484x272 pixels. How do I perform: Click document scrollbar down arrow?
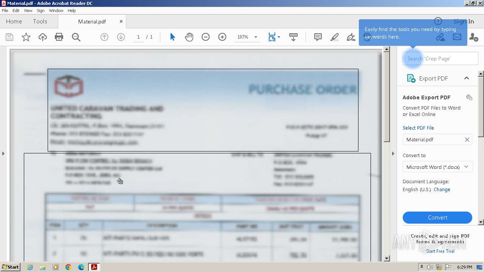(386, 258)
